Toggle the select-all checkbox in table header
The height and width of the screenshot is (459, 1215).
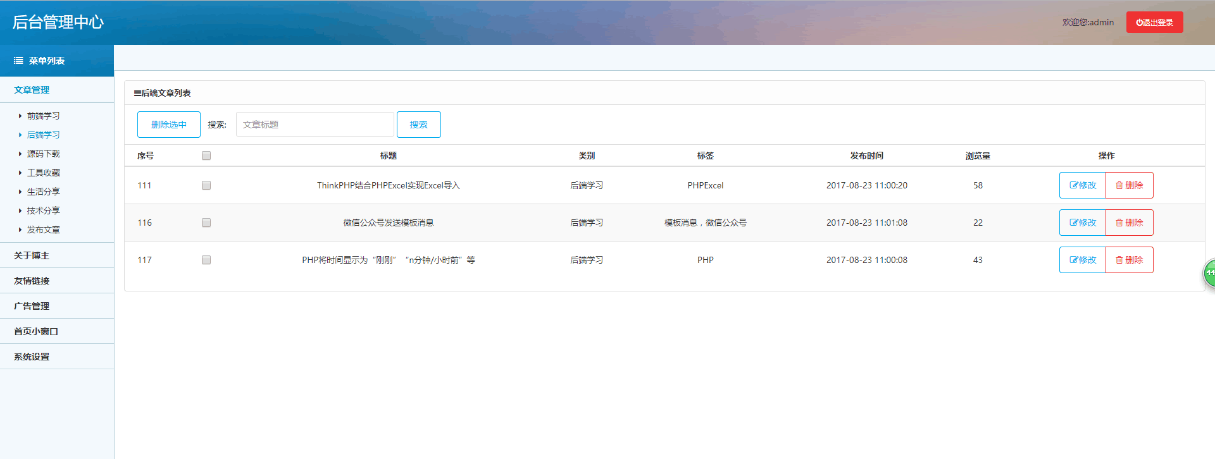[206, 156]
